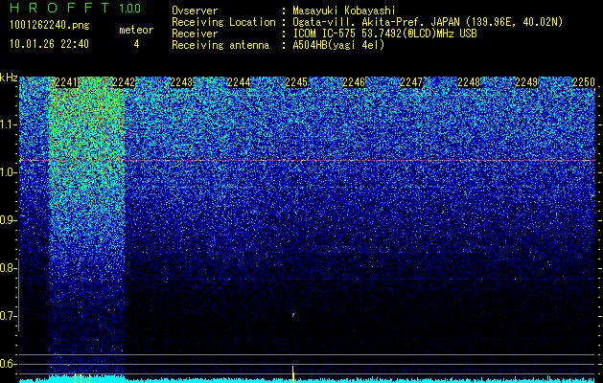Click the 1.1 kHz frequency axis label
Screen dimensions: 603x383
point(8,124)
